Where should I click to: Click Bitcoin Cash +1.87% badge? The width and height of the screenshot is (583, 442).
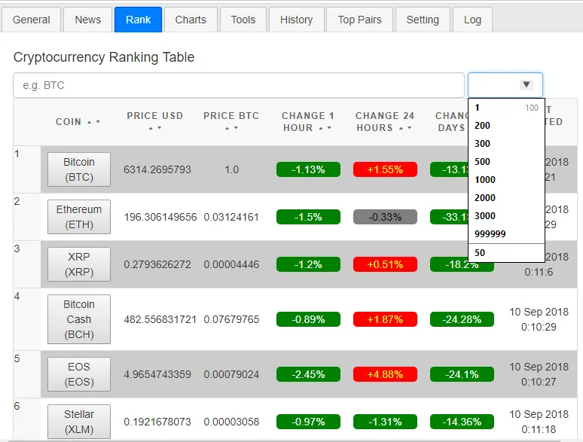coord(385,319)
